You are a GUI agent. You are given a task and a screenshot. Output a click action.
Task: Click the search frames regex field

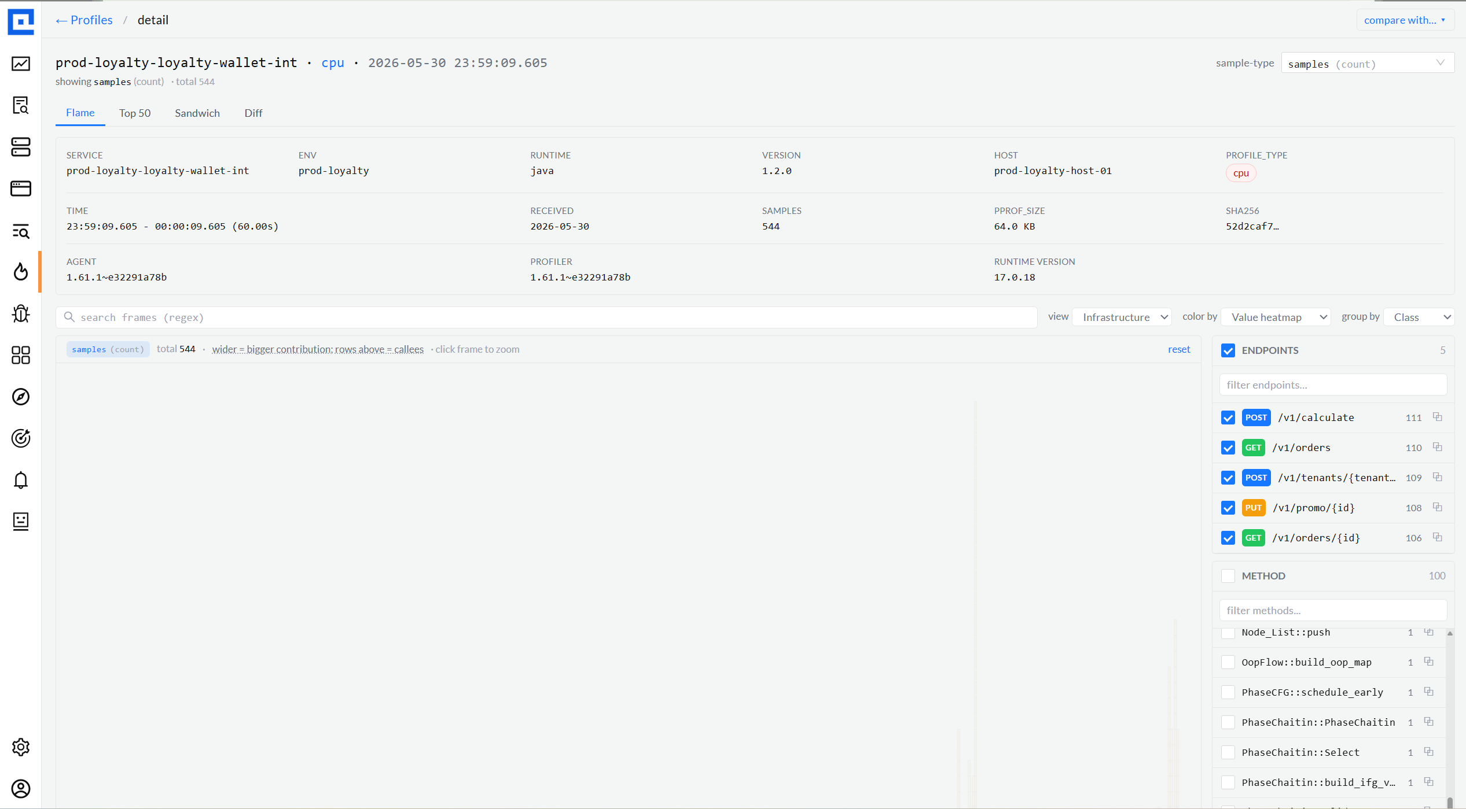click(546, 317)
